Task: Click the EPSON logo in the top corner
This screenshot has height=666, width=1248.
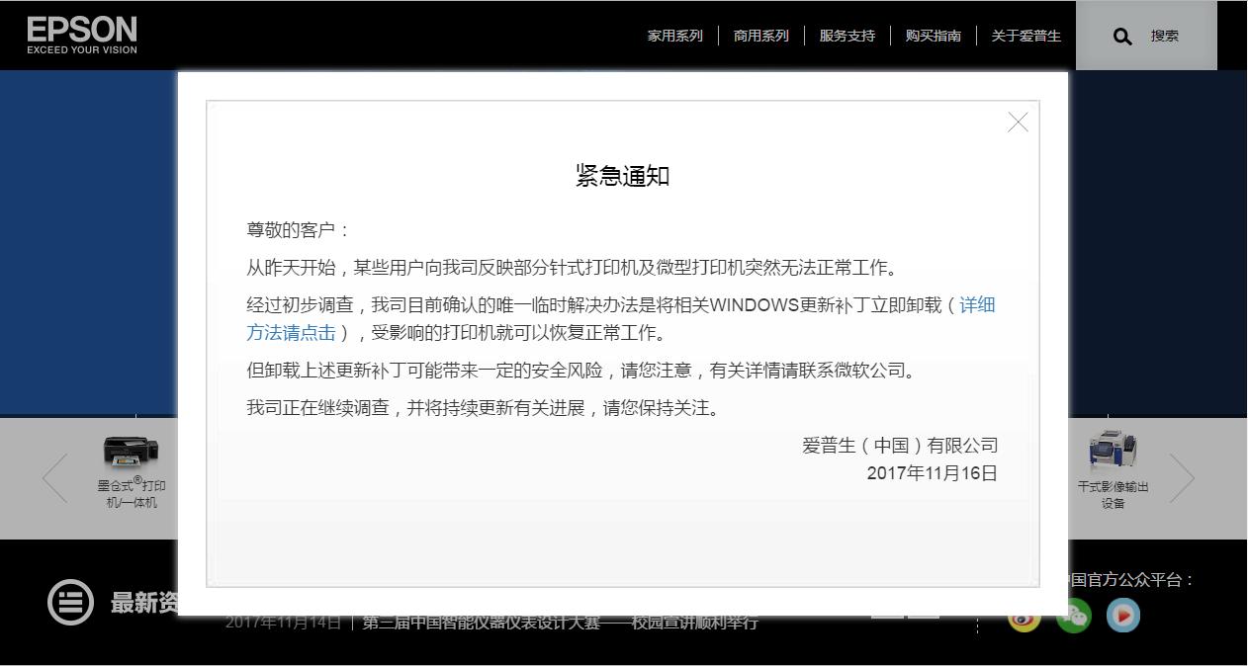Action: (83, 33)
